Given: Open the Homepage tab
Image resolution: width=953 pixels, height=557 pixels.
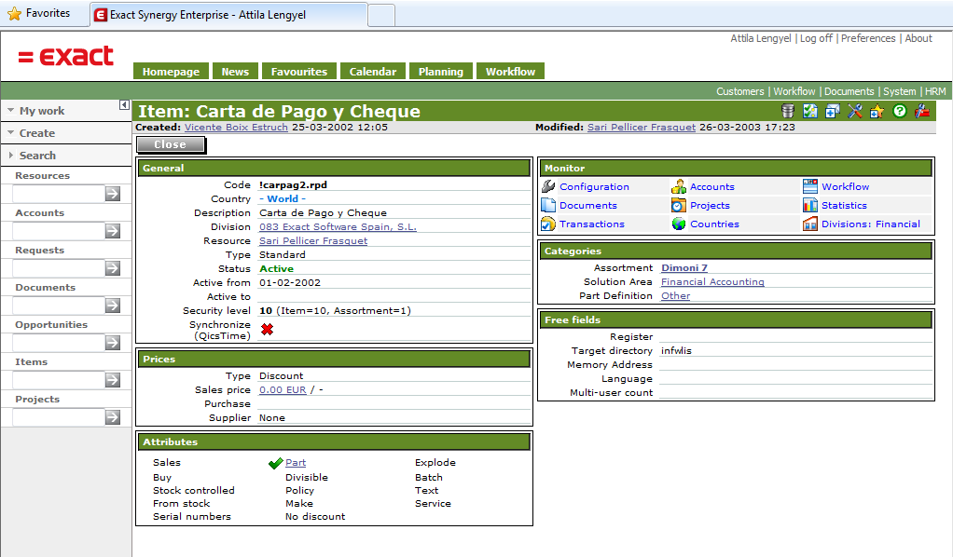Looking at the screenshot, I should 171,71.
